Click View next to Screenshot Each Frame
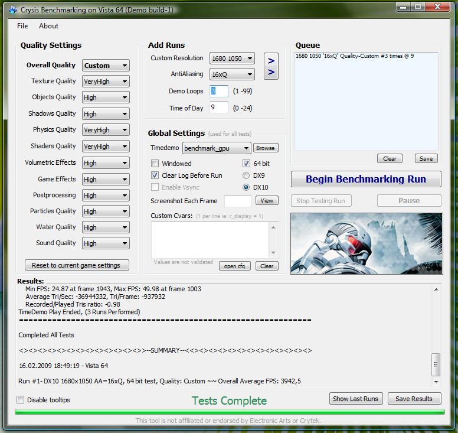Image resolution: width=458 pixels, height=433 pixels. coord(267,201)
